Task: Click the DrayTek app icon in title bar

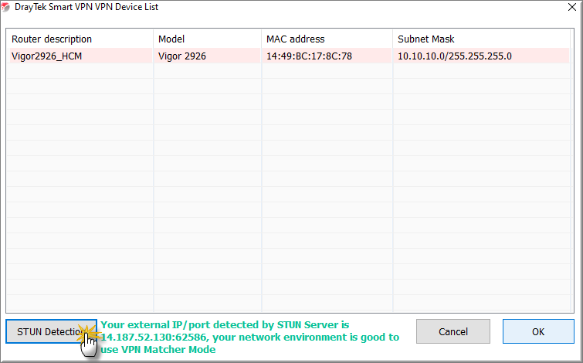Action: tap(5, 7)
